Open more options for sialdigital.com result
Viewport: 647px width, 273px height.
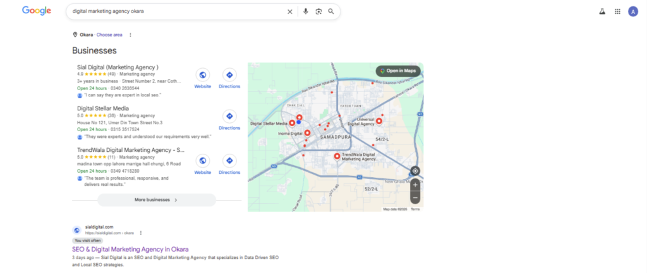(x=141, y=233)
